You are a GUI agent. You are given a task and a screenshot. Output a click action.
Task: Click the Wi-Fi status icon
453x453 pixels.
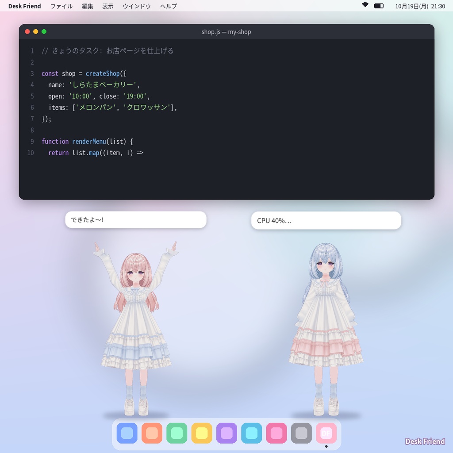tap(365, 5)
